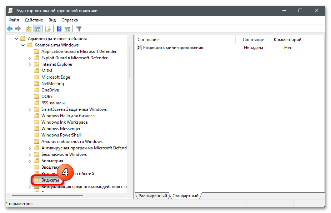Select the Виджеты folder in tree
Viewport: 331px width, 213px height.
click(50, 180)
